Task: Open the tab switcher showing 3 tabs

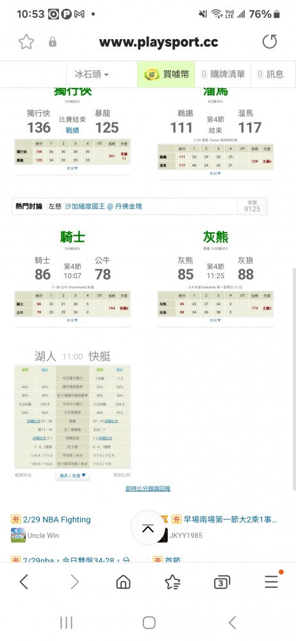Action: coord(222,582)
